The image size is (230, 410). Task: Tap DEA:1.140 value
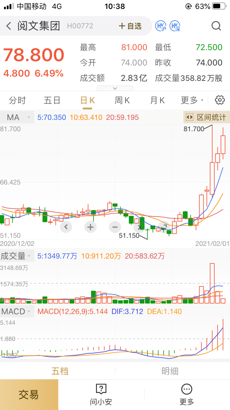[165, 311]
